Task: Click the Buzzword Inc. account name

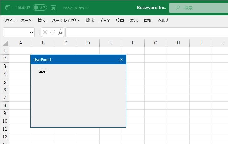Action: [152, 8]
